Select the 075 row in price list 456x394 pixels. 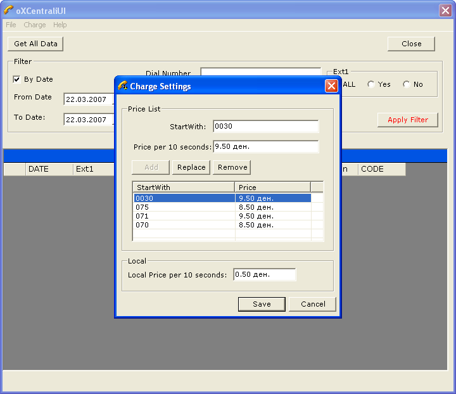pyautogui.click(x=184, y=207)
